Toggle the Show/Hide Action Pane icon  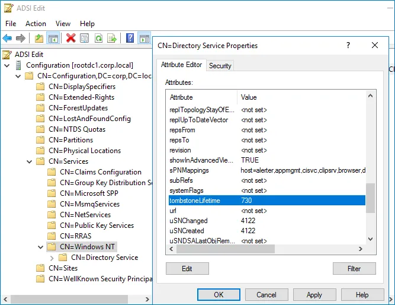pyautogui.click(x=144, y=39)
